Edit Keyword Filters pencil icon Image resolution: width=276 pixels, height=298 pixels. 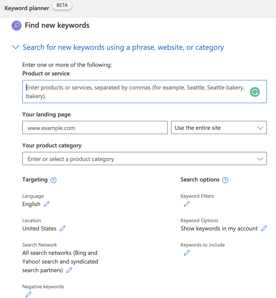(187, 204)
